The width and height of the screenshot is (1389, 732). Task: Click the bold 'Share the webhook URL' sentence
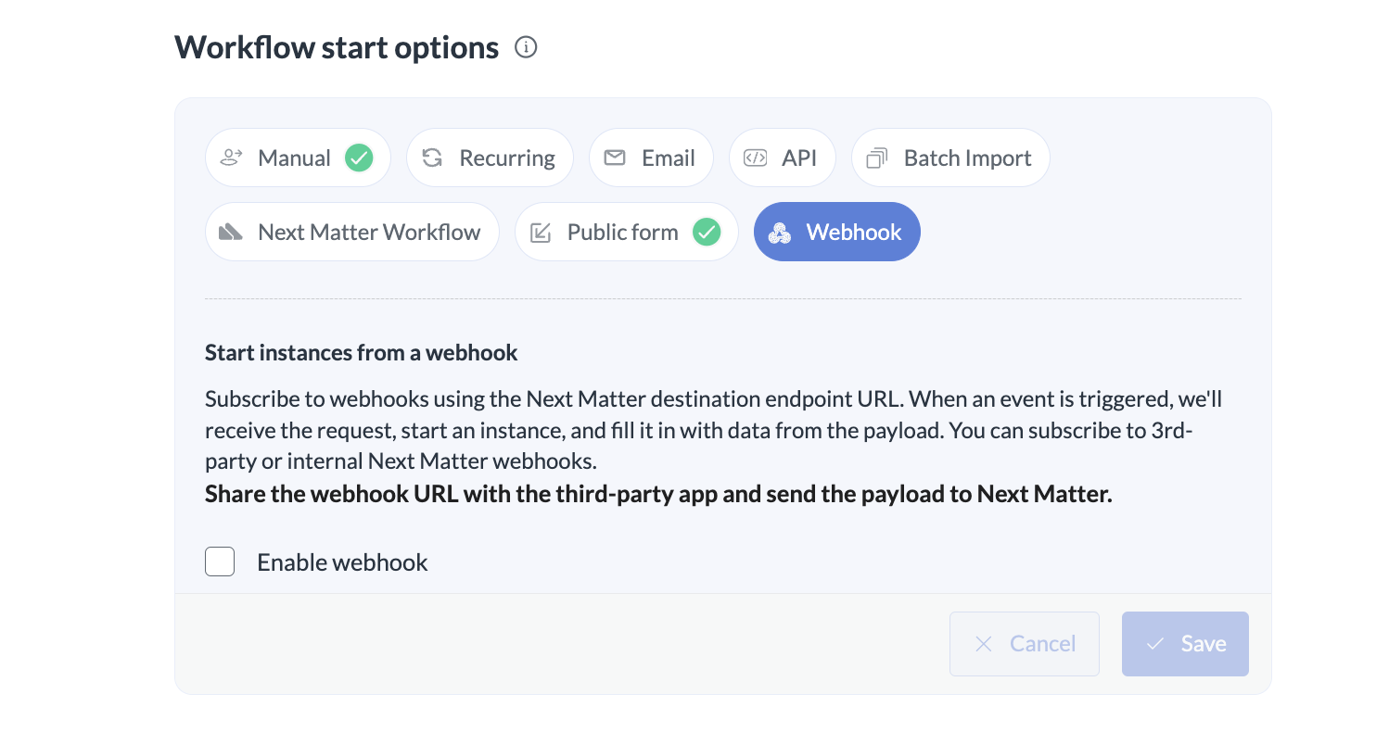click(x=658, y=494)
